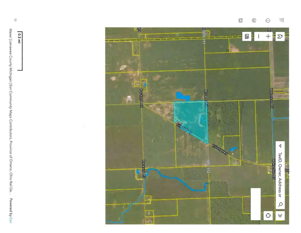
Task: Zoom in with the plus button
Action: (x=268, y=36)
